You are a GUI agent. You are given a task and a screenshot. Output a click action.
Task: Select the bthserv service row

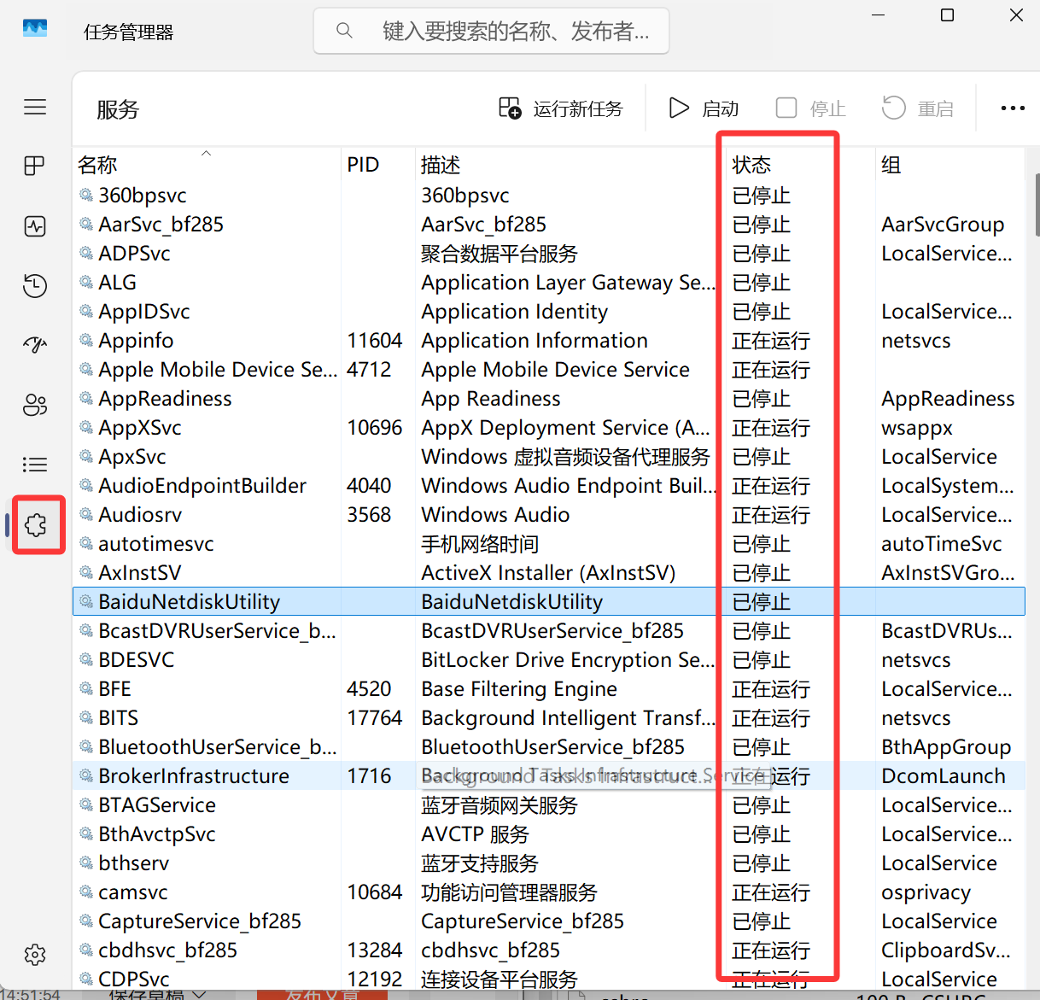pos(548,863)
